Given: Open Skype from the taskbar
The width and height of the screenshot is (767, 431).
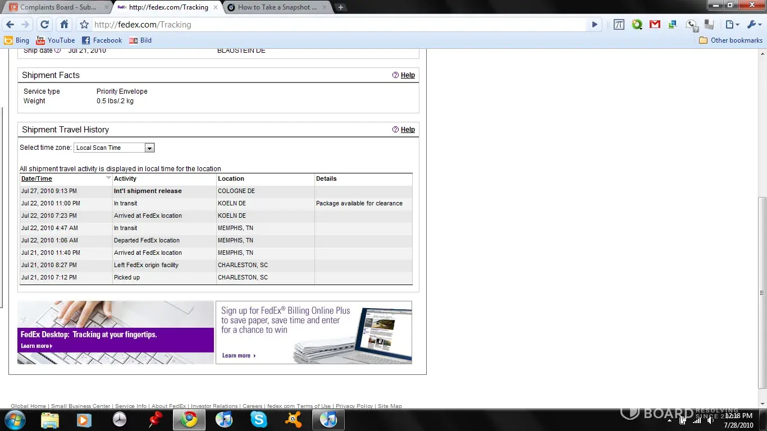Looking at the screenshot, I should 259,419.
